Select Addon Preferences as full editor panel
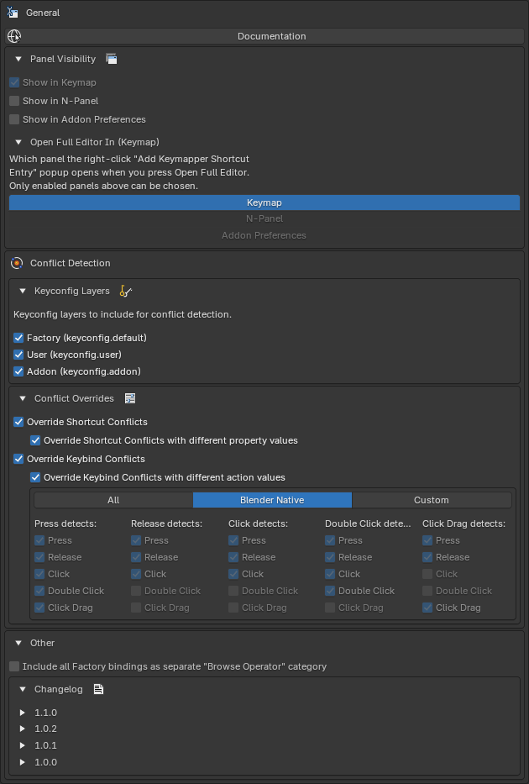 tap(264, 235)
